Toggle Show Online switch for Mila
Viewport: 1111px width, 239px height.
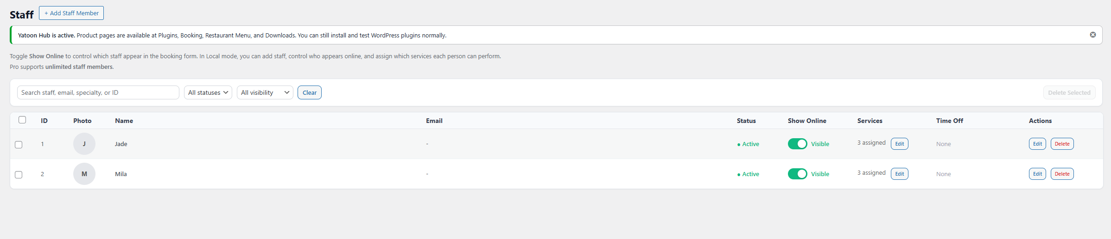tap(797, 174)
